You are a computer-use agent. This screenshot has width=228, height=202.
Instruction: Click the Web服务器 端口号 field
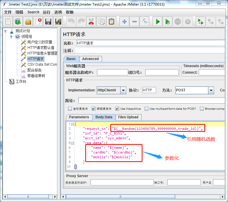(162, 72)
